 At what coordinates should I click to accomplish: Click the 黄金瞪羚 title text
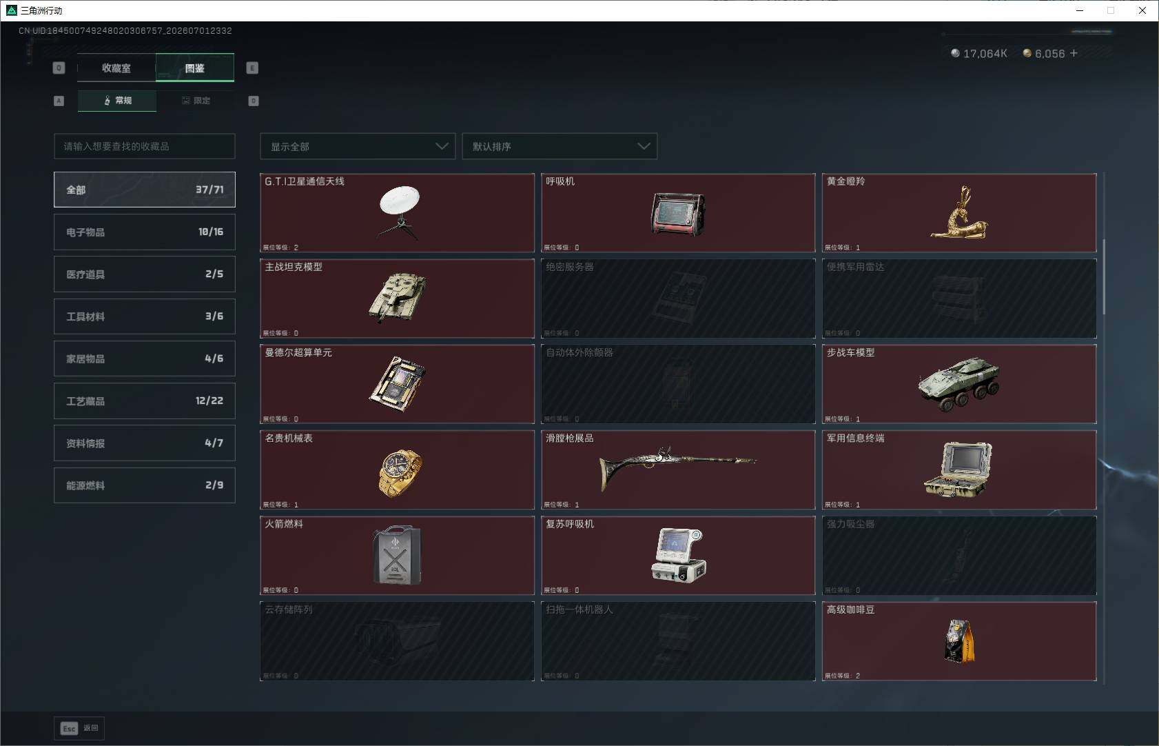point(845,181)
